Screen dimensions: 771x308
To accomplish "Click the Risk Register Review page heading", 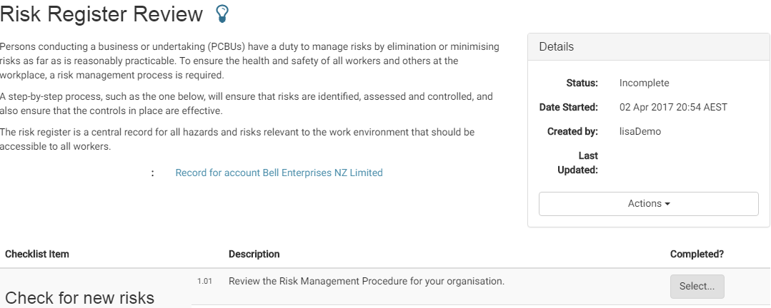I will [101, 14].
